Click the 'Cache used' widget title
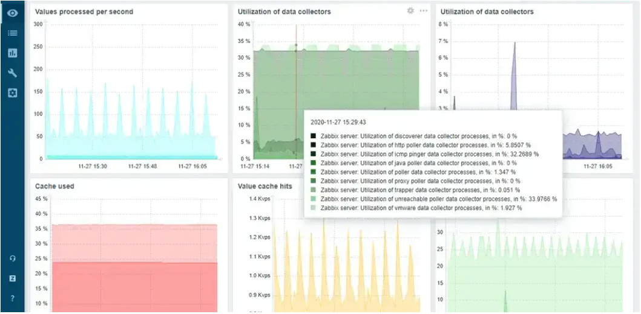This screenshot has height=314, width=641. point(54,186)
